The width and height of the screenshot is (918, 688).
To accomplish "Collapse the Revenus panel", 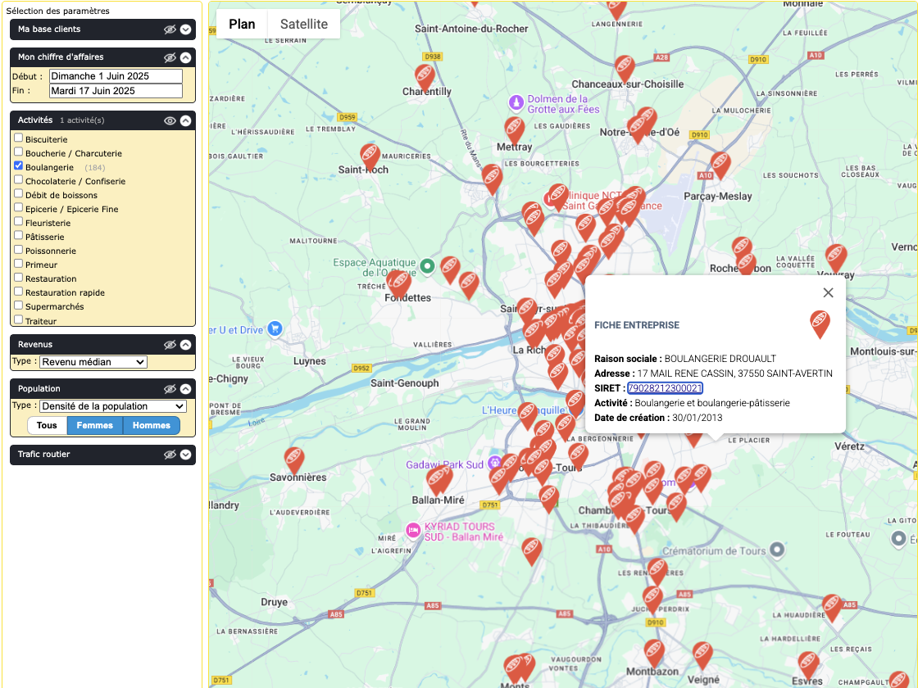I will 185,345.
